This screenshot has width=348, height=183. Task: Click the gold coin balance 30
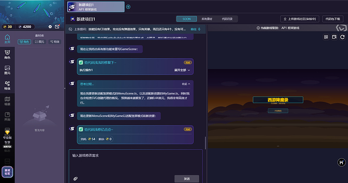[x=8, y=27]
